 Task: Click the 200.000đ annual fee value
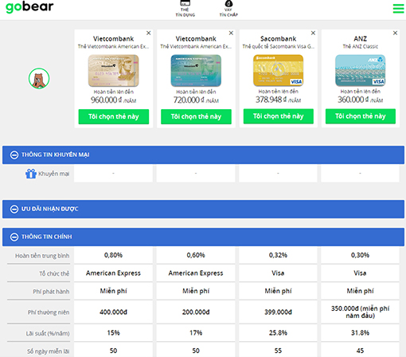[x=196, y=312]
